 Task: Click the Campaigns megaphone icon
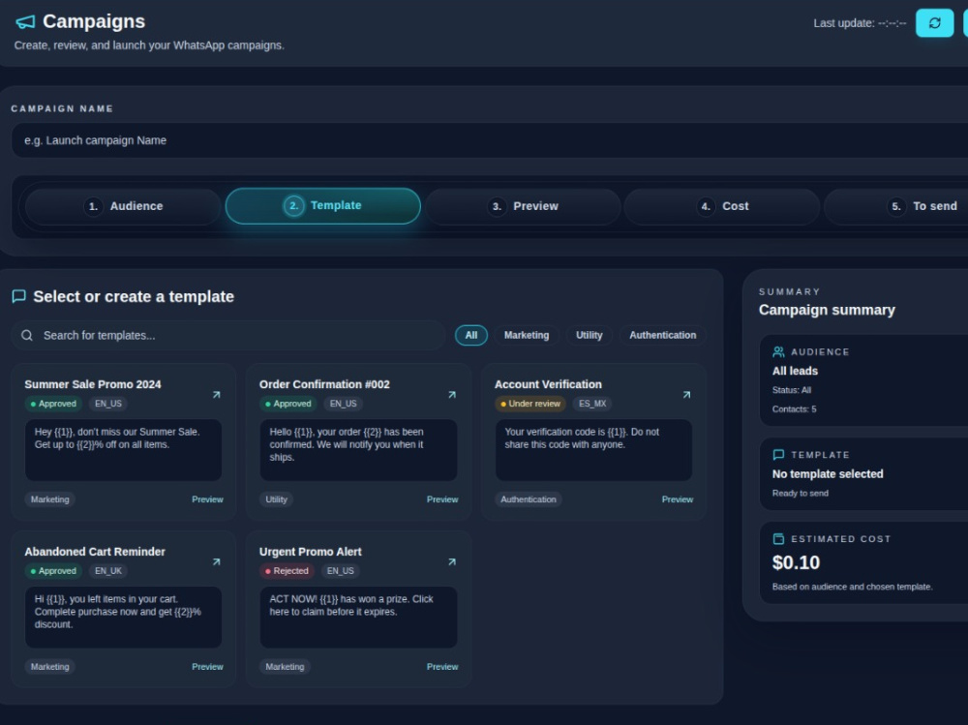tap(25, 22)
